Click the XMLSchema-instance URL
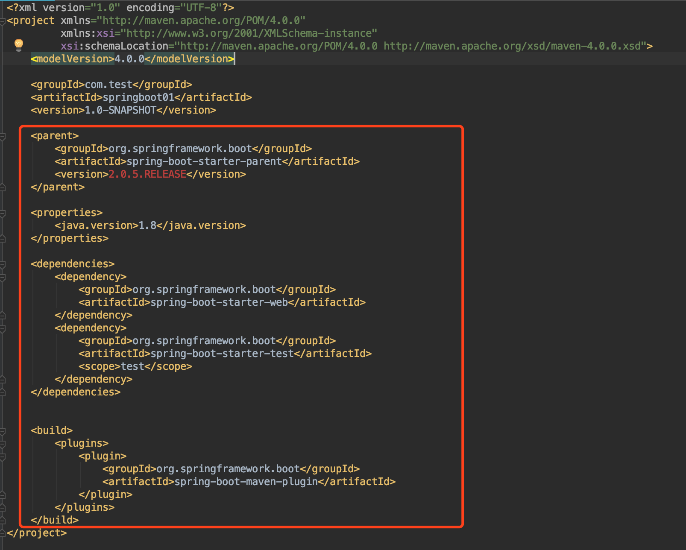686x550 pixels. click(x=249, y=33)
